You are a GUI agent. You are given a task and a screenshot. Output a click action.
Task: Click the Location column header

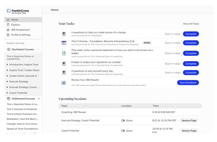tap(126, 106)
